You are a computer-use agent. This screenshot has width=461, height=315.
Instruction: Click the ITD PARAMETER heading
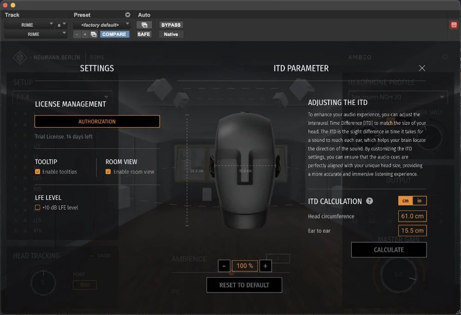(x=301, y=69)
